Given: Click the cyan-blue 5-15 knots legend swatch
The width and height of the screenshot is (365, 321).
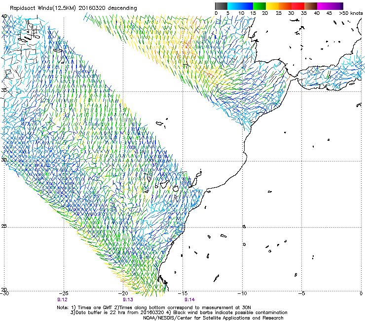Looking at the screenshot, I should pyautogui.click(x=240, y=6).
